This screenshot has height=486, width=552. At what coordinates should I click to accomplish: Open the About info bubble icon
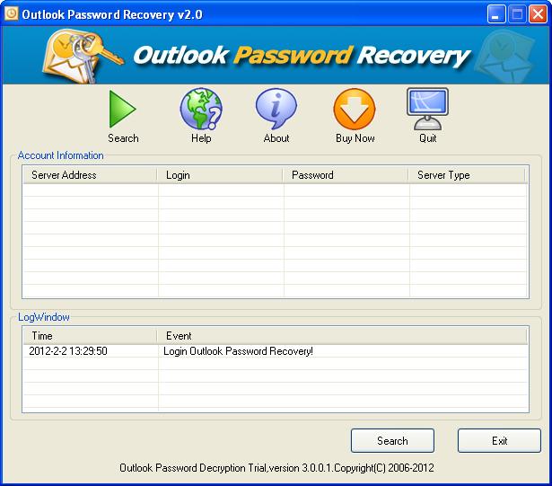click(276, 110)
